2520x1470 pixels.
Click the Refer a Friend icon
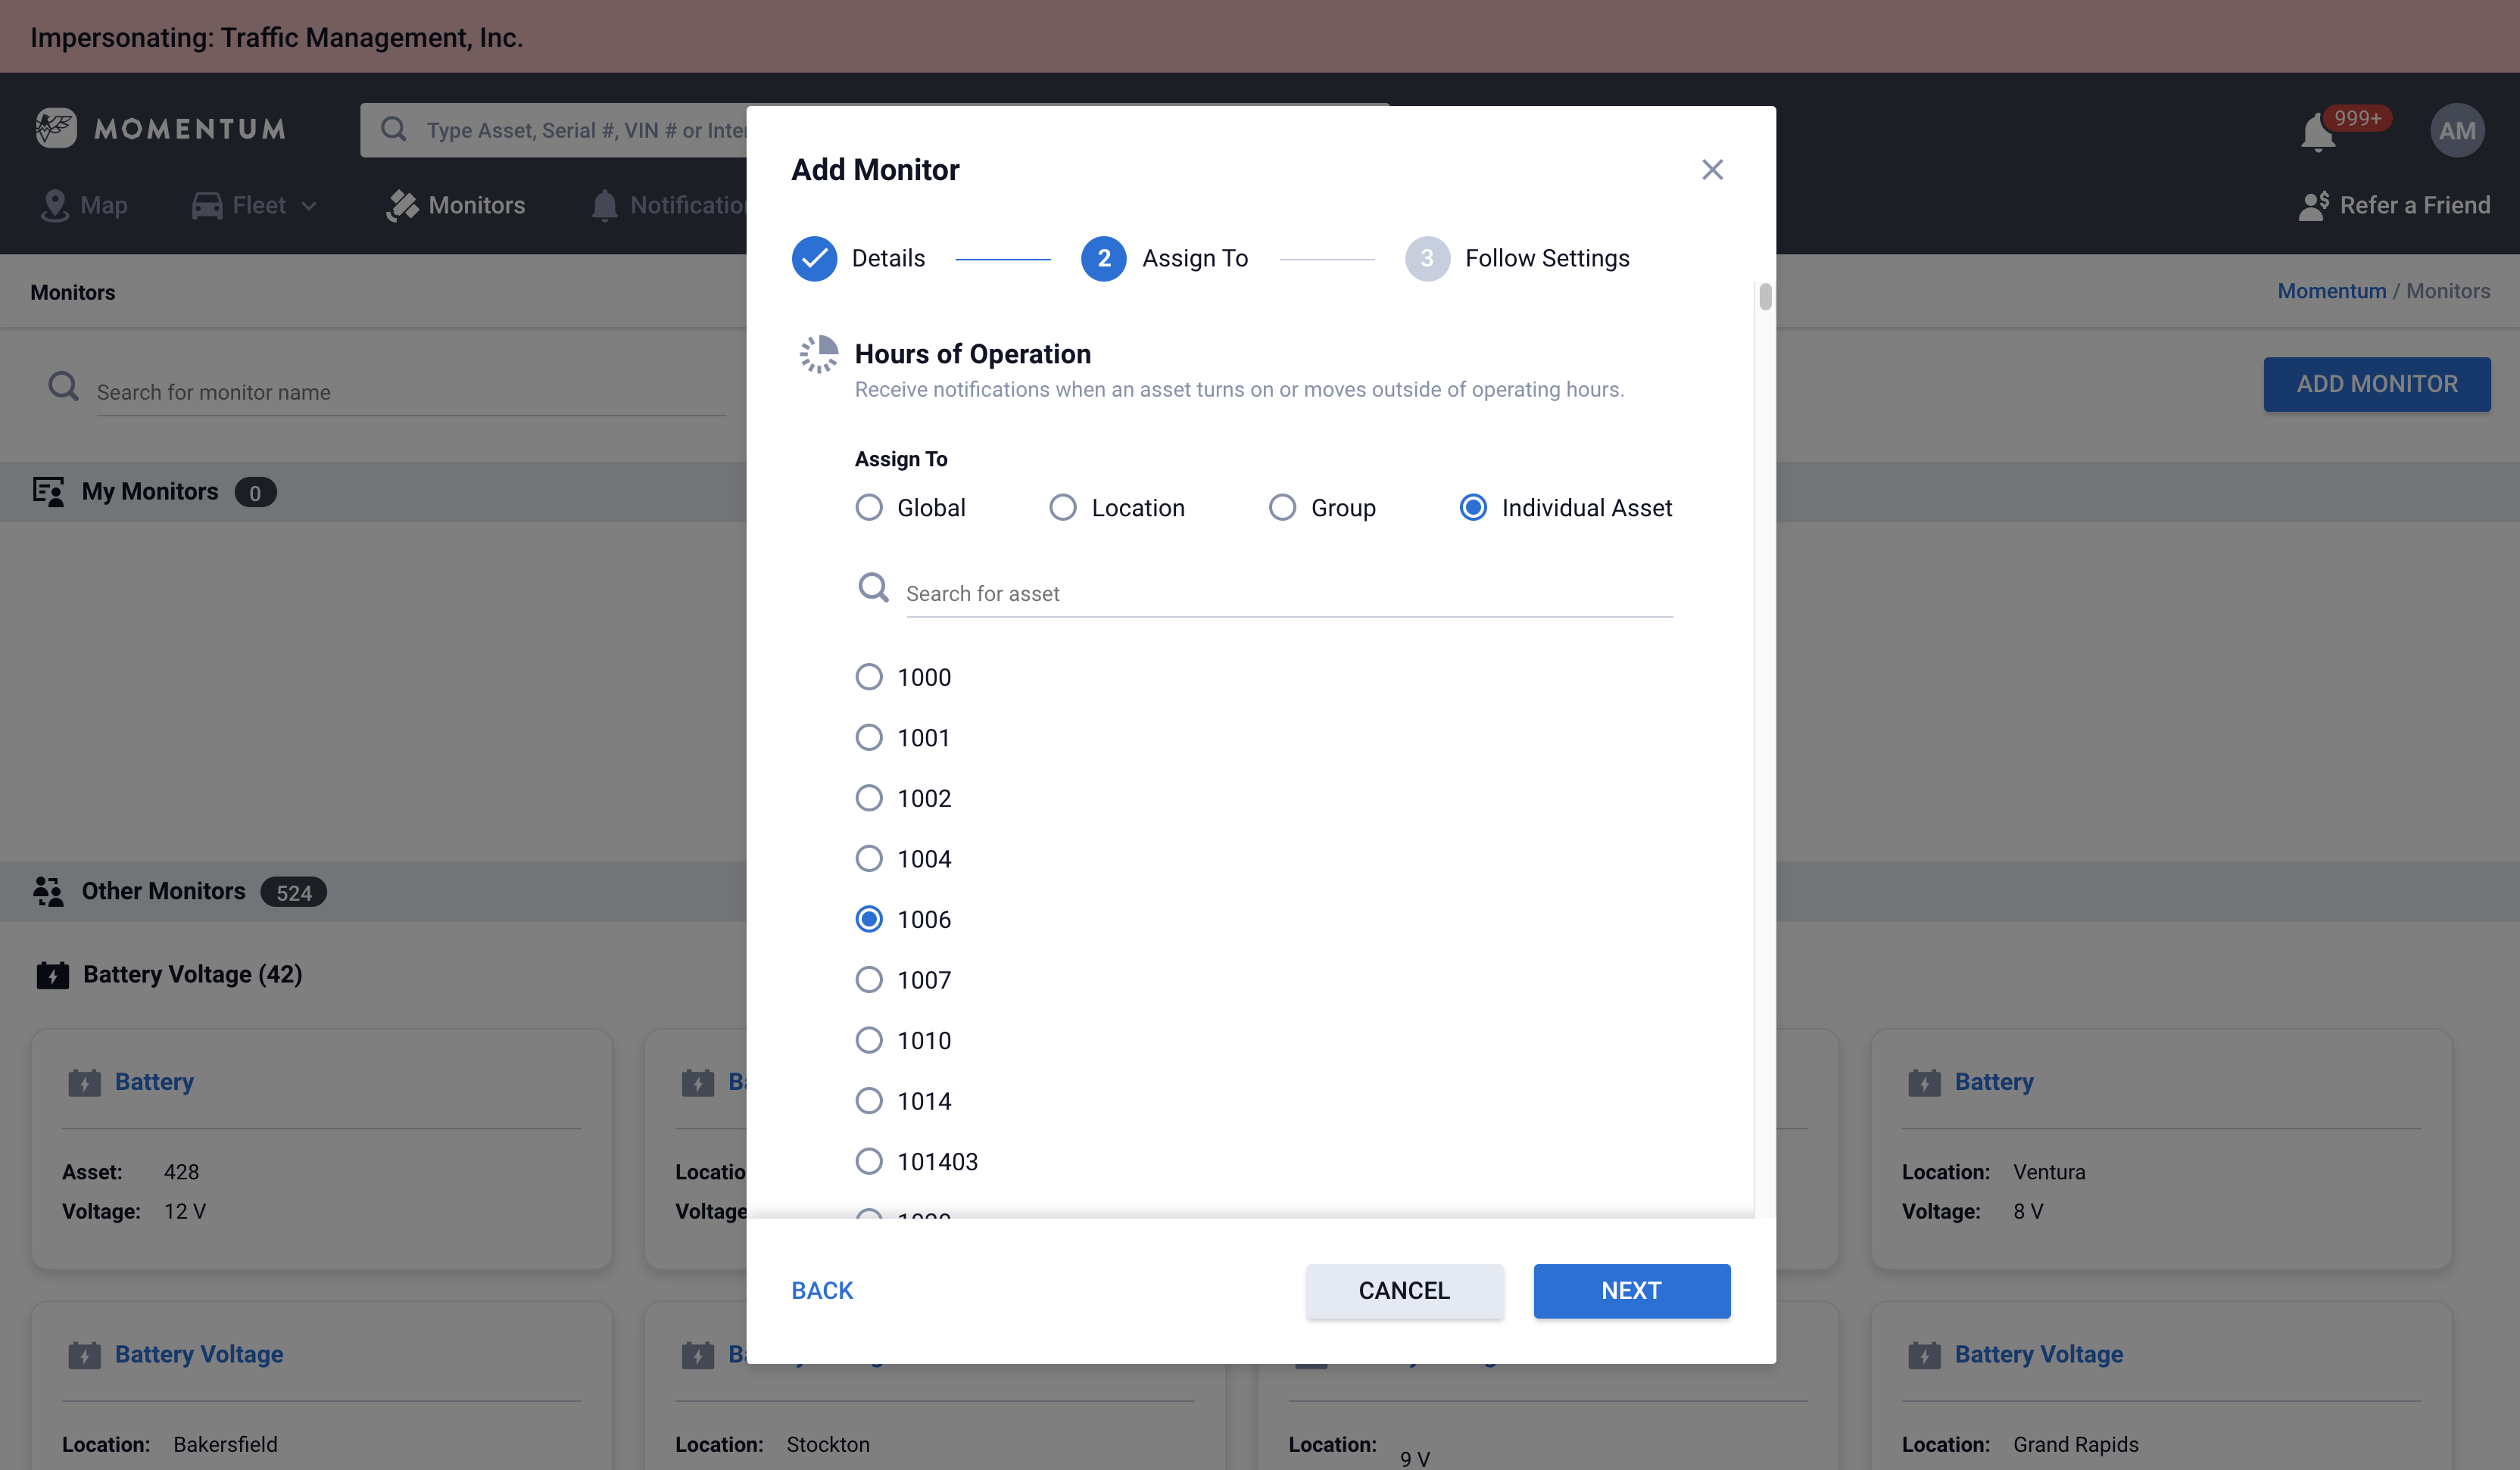click(2314, 206)
